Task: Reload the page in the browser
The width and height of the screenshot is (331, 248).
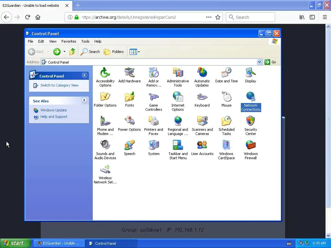Action: [27, 17]
